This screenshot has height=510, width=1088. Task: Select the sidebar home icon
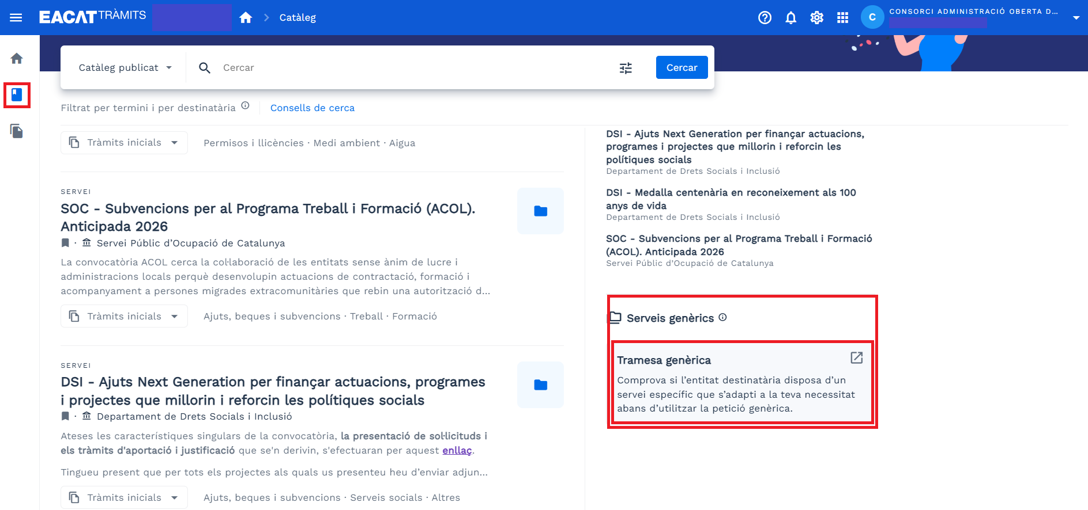[17, 58]
